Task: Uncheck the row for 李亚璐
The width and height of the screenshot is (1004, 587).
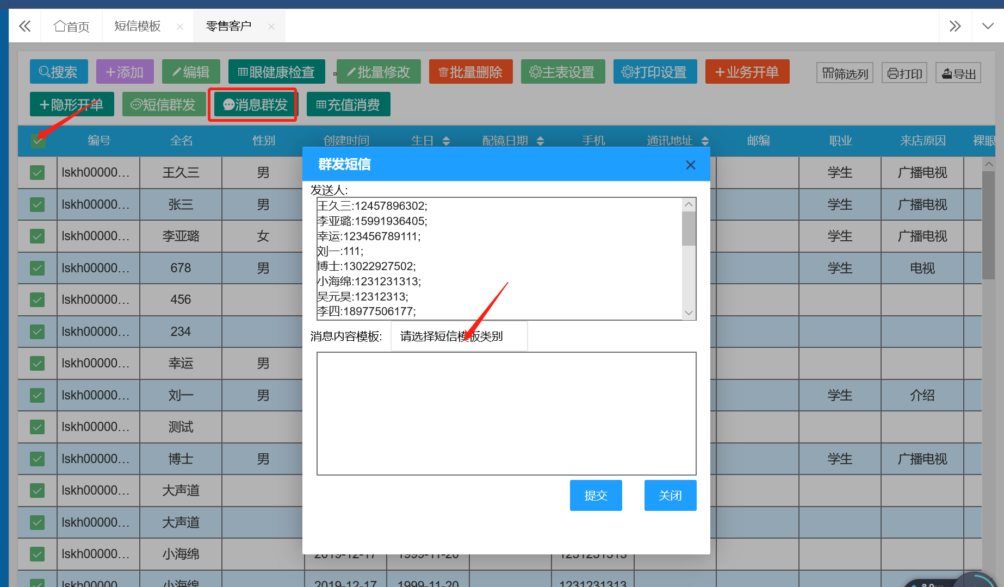Action: coord(38,236)
